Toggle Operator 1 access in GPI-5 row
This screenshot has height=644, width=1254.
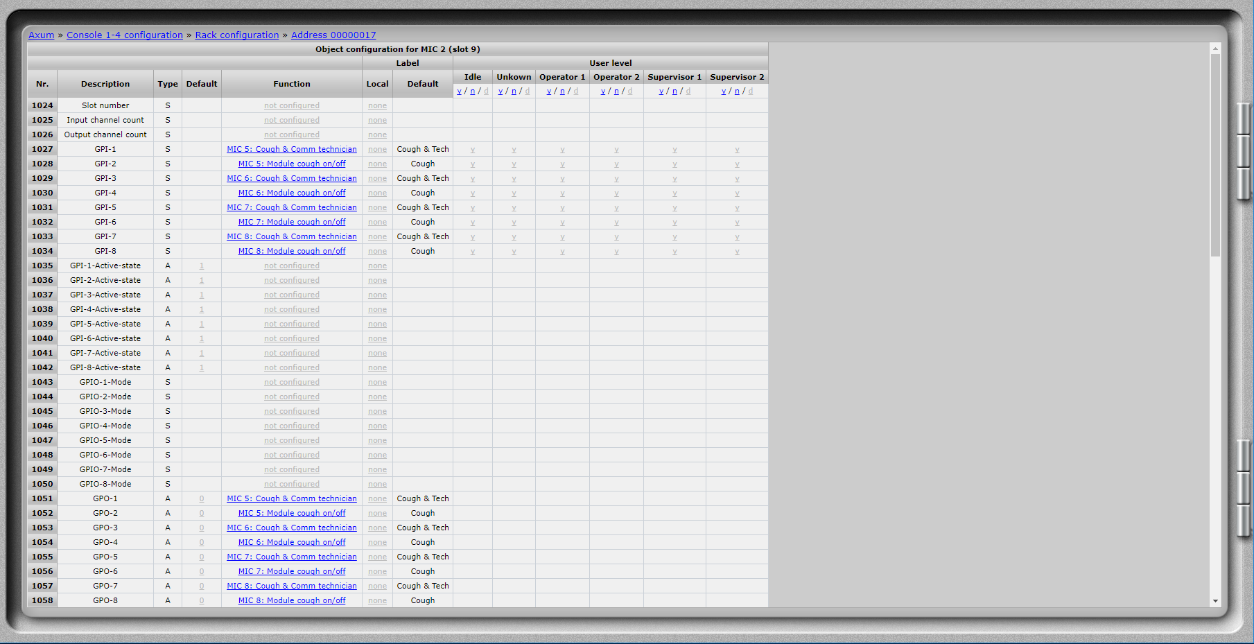click(562, 208)
